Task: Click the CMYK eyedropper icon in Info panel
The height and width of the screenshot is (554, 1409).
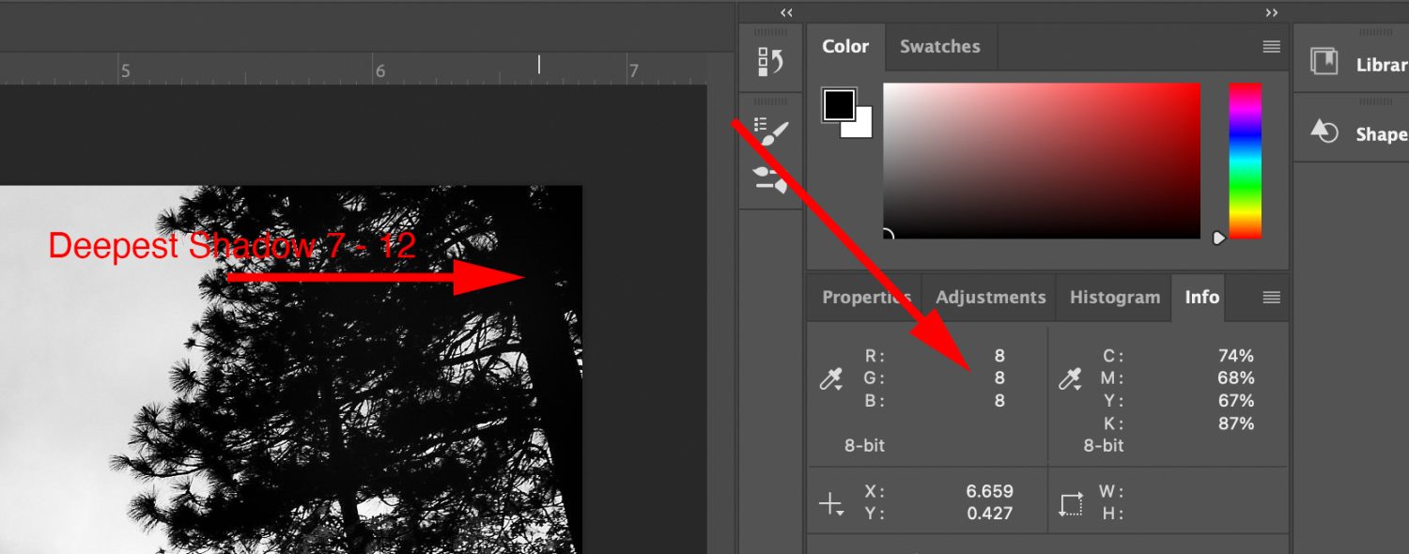Action: tap(1071, 377)
